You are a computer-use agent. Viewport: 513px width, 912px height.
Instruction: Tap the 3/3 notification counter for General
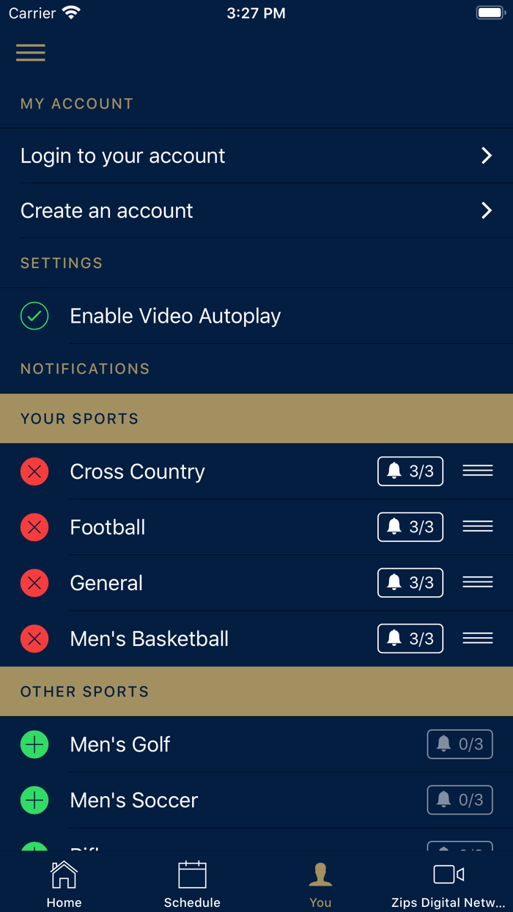410,583
